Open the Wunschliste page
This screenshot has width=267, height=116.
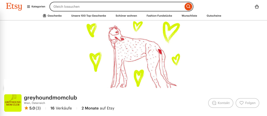[189, 16]
